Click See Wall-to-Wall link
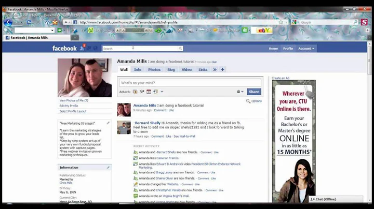Viewport: 374px width, 209px height. click(184, 137)
